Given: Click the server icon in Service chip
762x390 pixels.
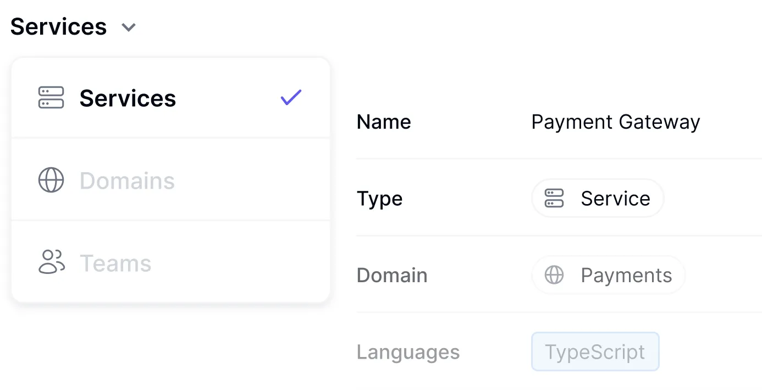Looking at the screenshot, I should click(554, 198).
